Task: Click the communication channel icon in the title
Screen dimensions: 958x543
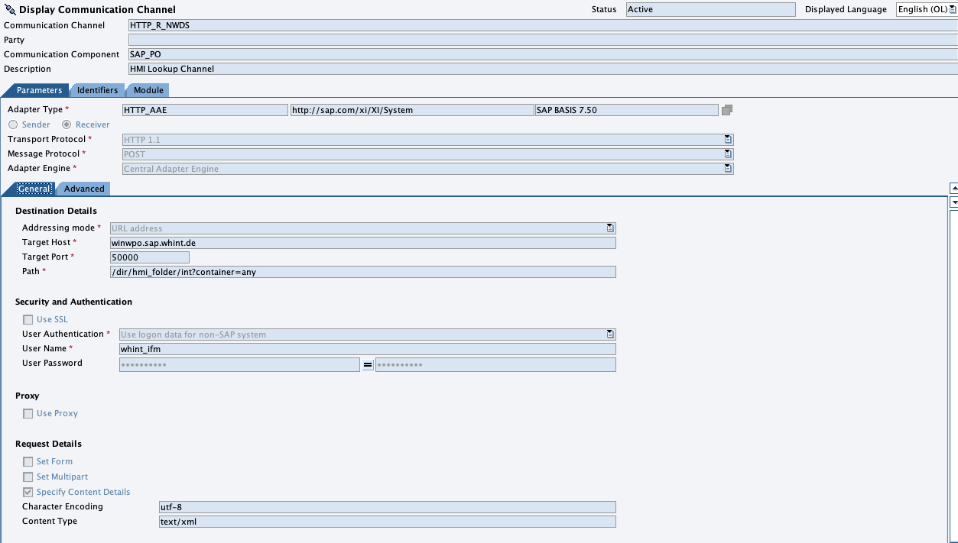Action: tap(10, 10)
